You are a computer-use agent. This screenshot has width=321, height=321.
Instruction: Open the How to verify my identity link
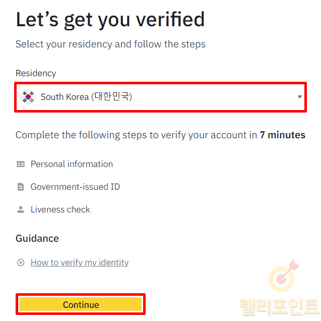click(x=80, y=262)
